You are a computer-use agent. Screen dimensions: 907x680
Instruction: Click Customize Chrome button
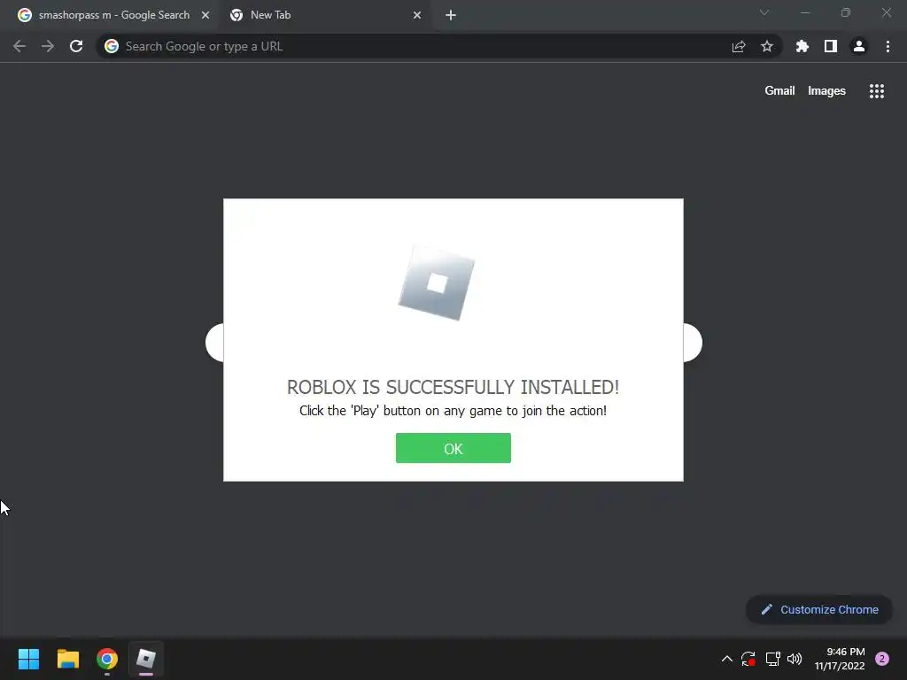(819, 609)
